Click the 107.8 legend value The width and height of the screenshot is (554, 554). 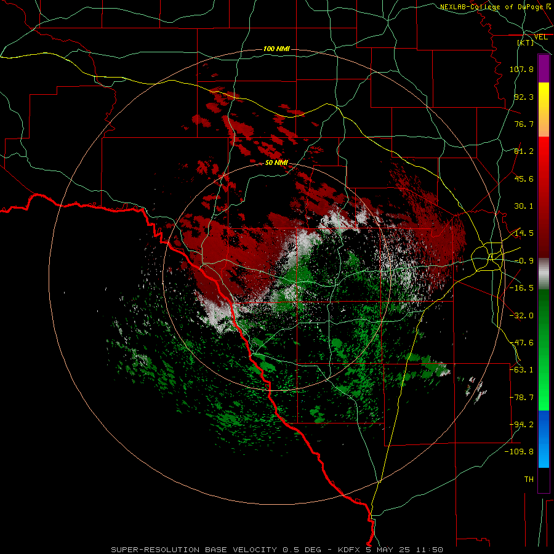click(x=521, y=69)
